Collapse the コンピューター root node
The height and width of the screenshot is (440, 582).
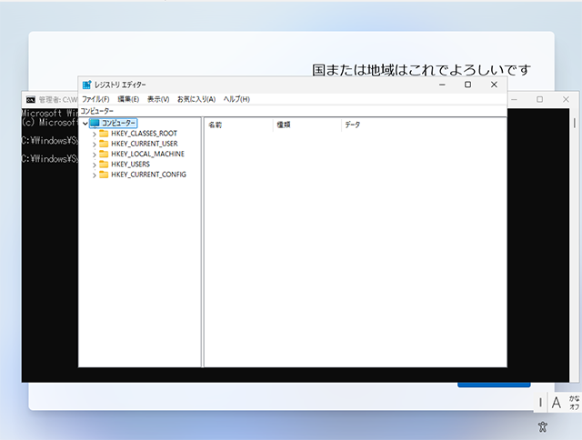coord(85,124)
